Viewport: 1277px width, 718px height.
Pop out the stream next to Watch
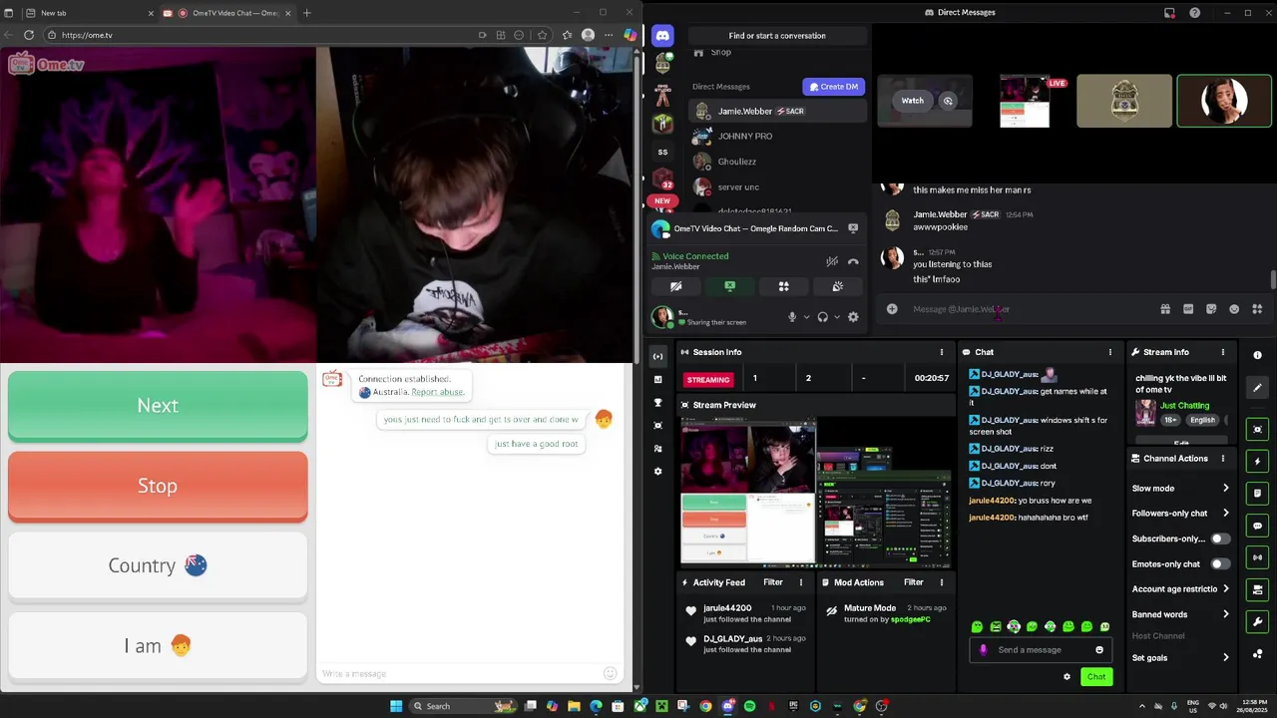(948, 101)
